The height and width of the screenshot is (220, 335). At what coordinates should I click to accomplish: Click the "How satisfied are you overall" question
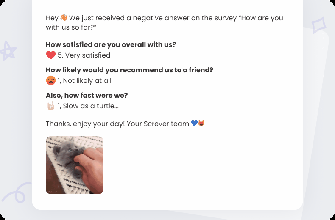tap(111, 44)
